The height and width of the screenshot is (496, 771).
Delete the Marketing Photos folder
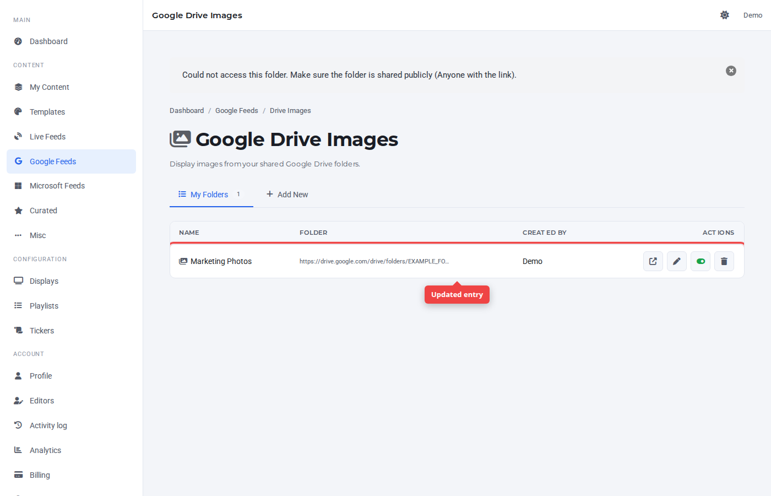coord(724,261)
